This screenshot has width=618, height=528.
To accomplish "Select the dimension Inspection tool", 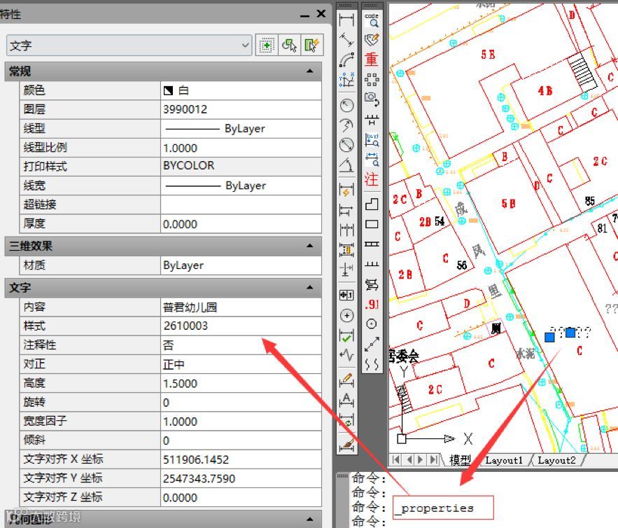I will [346, 335].
